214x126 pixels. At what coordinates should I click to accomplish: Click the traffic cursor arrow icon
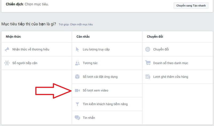78,49
